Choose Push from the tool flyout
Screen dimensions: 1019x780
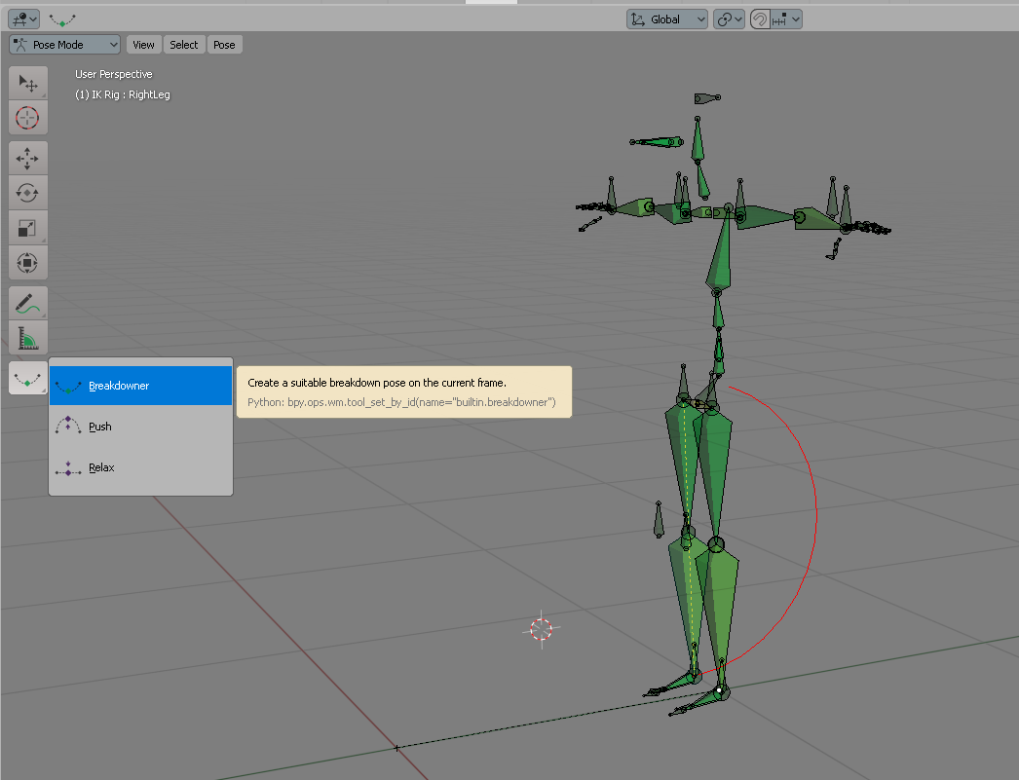pyautogui.click(x=141, y=427)
